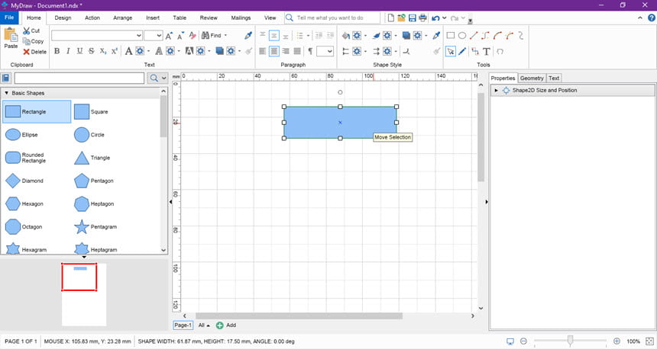657x349 pixels.
Task: Toggle Underline formatting
Action: 79,51
